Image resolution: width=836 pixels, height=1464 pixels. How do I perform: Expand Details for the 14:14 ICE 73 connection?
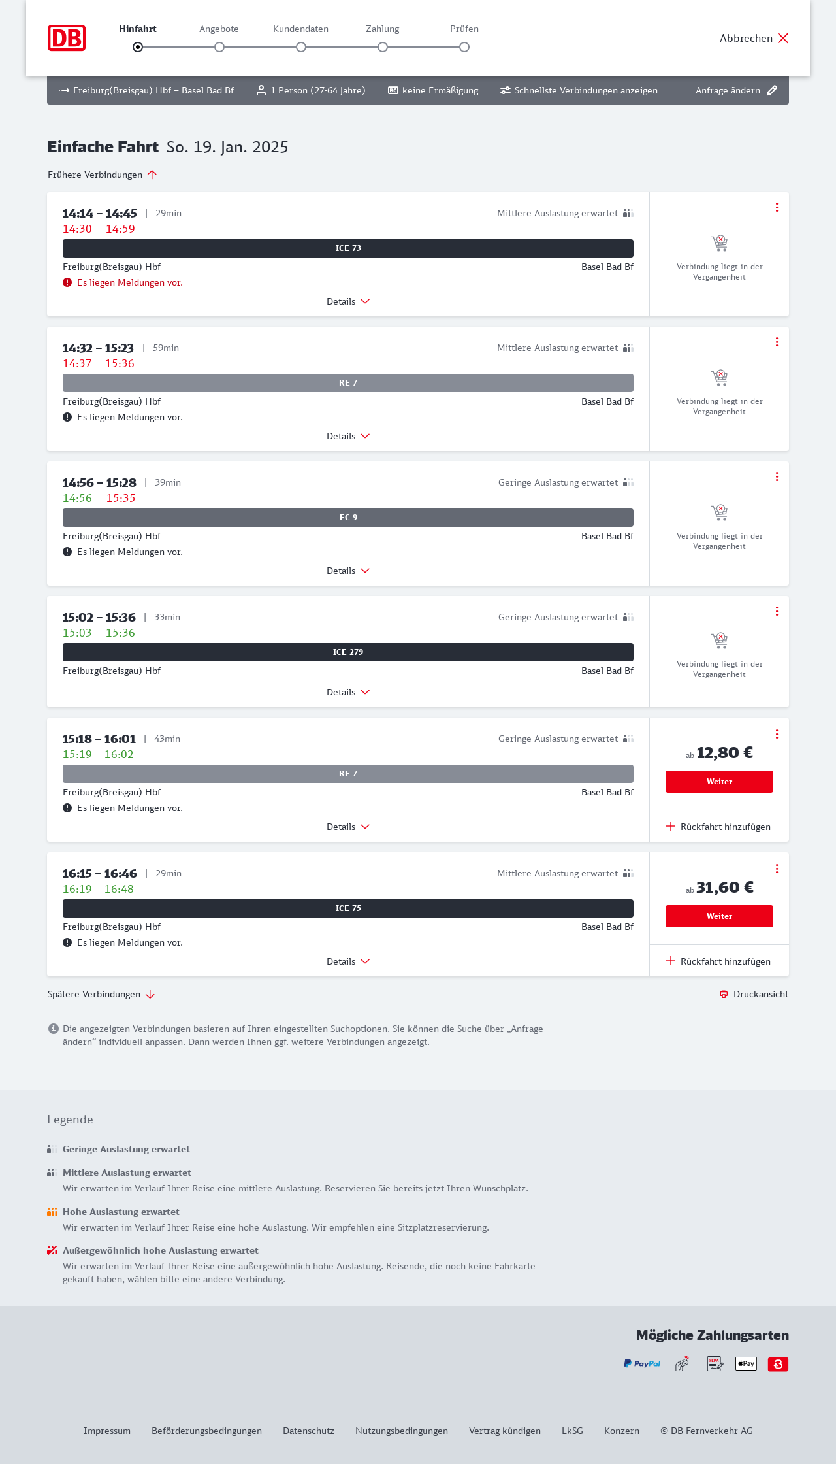point(348,301)
